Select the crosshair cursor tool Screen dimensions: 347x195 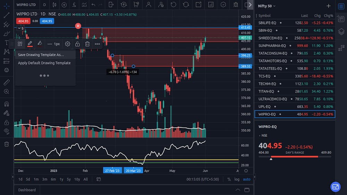click(7, 6)
